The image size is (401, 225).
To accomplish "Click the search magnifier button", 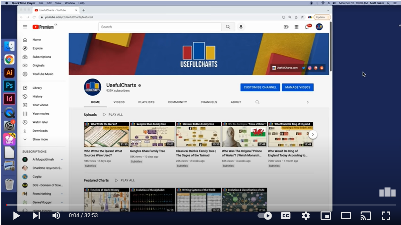I will point(228,27).
